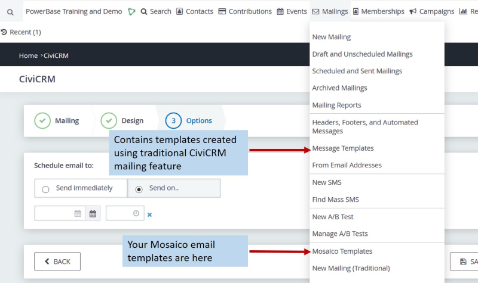Click the schedule date input field

[59, 213]
